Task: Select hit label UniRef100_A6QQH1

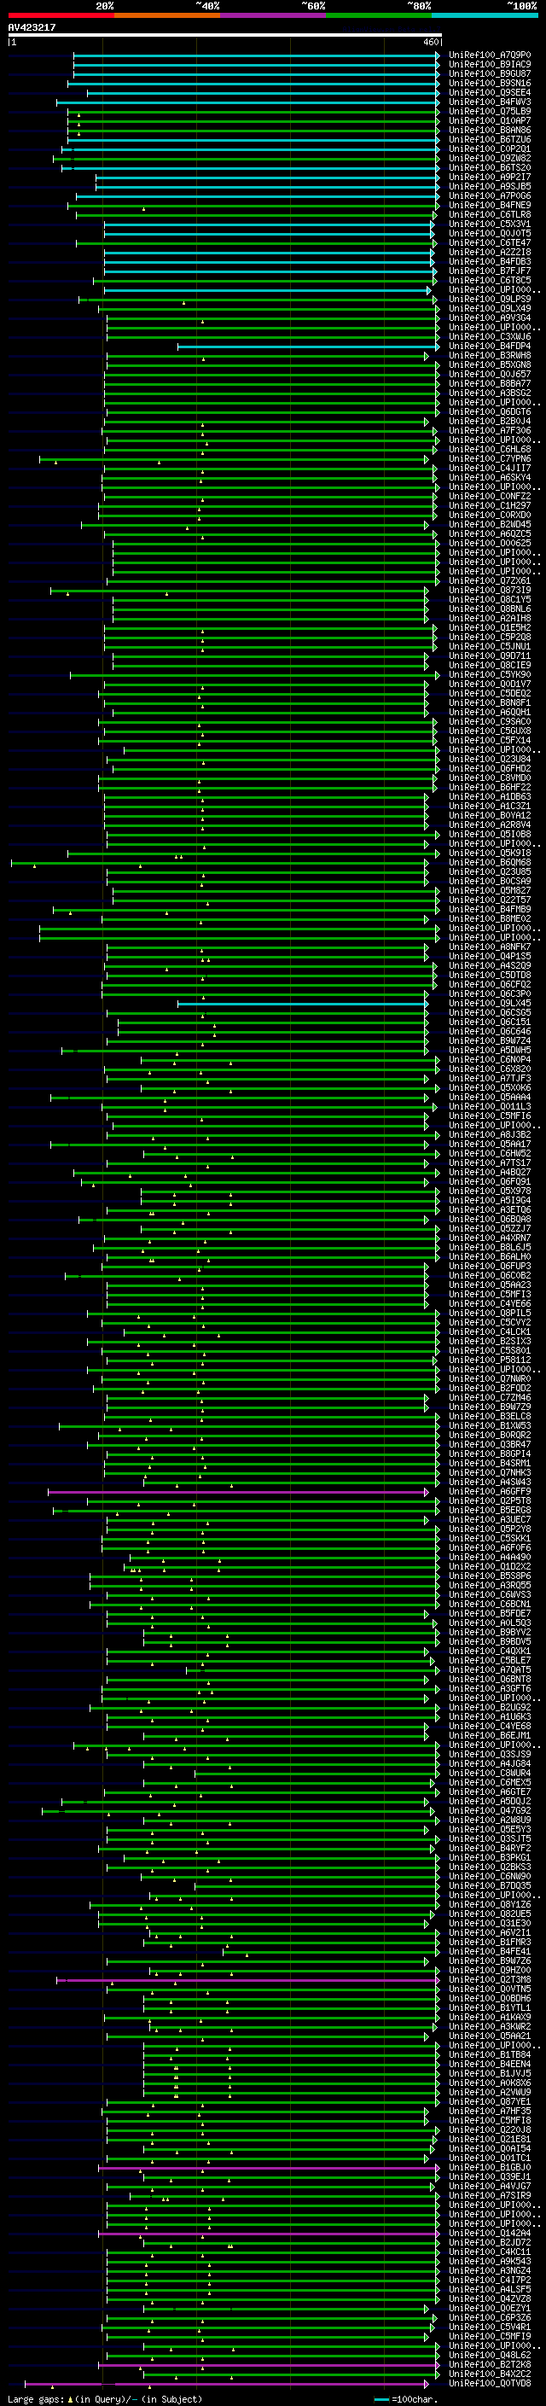Action: point(489,713)
